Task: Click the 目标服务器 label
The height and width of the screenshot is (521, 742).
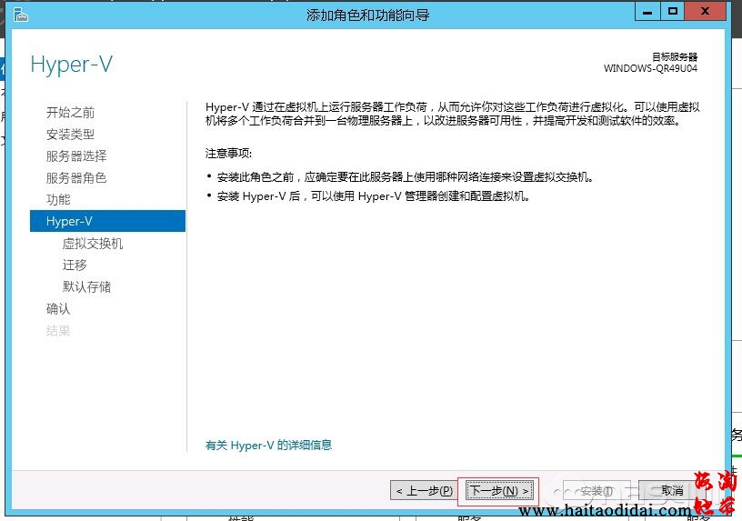Action: click(x=675, y=56)
